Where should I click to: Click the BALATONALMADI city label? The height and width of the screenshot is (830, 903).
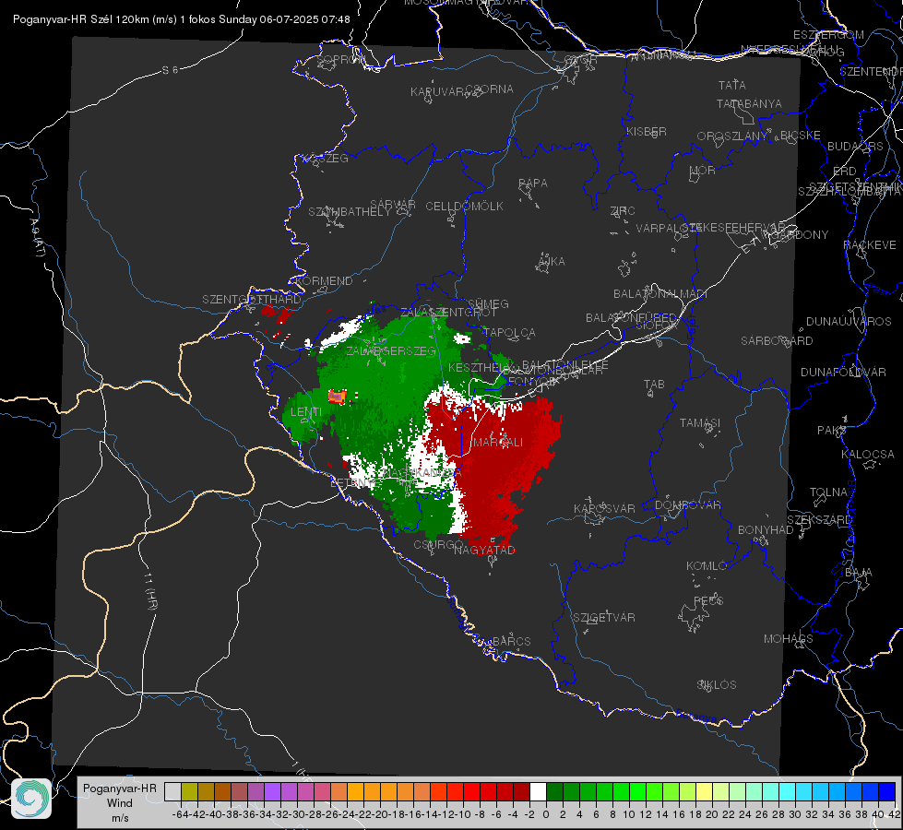pos(660,294)
